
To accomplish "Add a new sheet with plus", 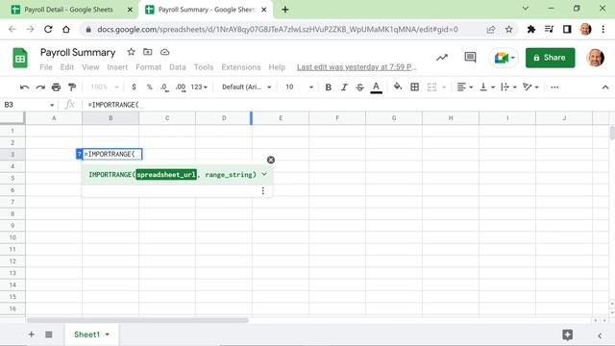I will coord(32,334).
